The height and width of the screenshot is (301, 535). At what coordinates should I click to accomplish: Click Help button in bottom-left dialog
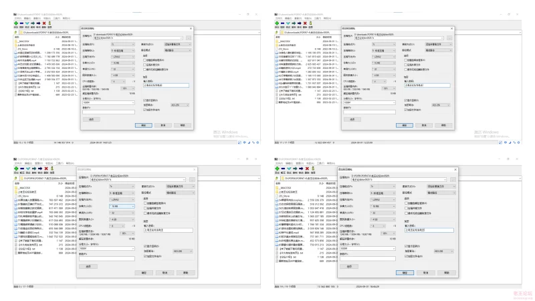click(186, 273)
